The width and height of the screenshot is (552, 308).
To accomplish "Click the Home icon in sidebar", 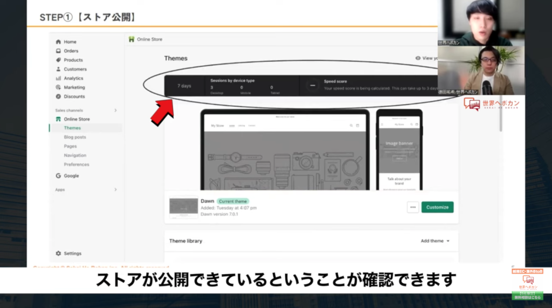I will coord(58,41).
